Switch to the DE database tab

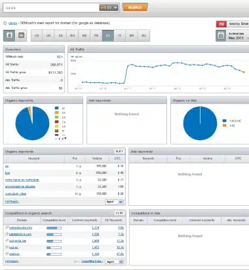point(85,35)
